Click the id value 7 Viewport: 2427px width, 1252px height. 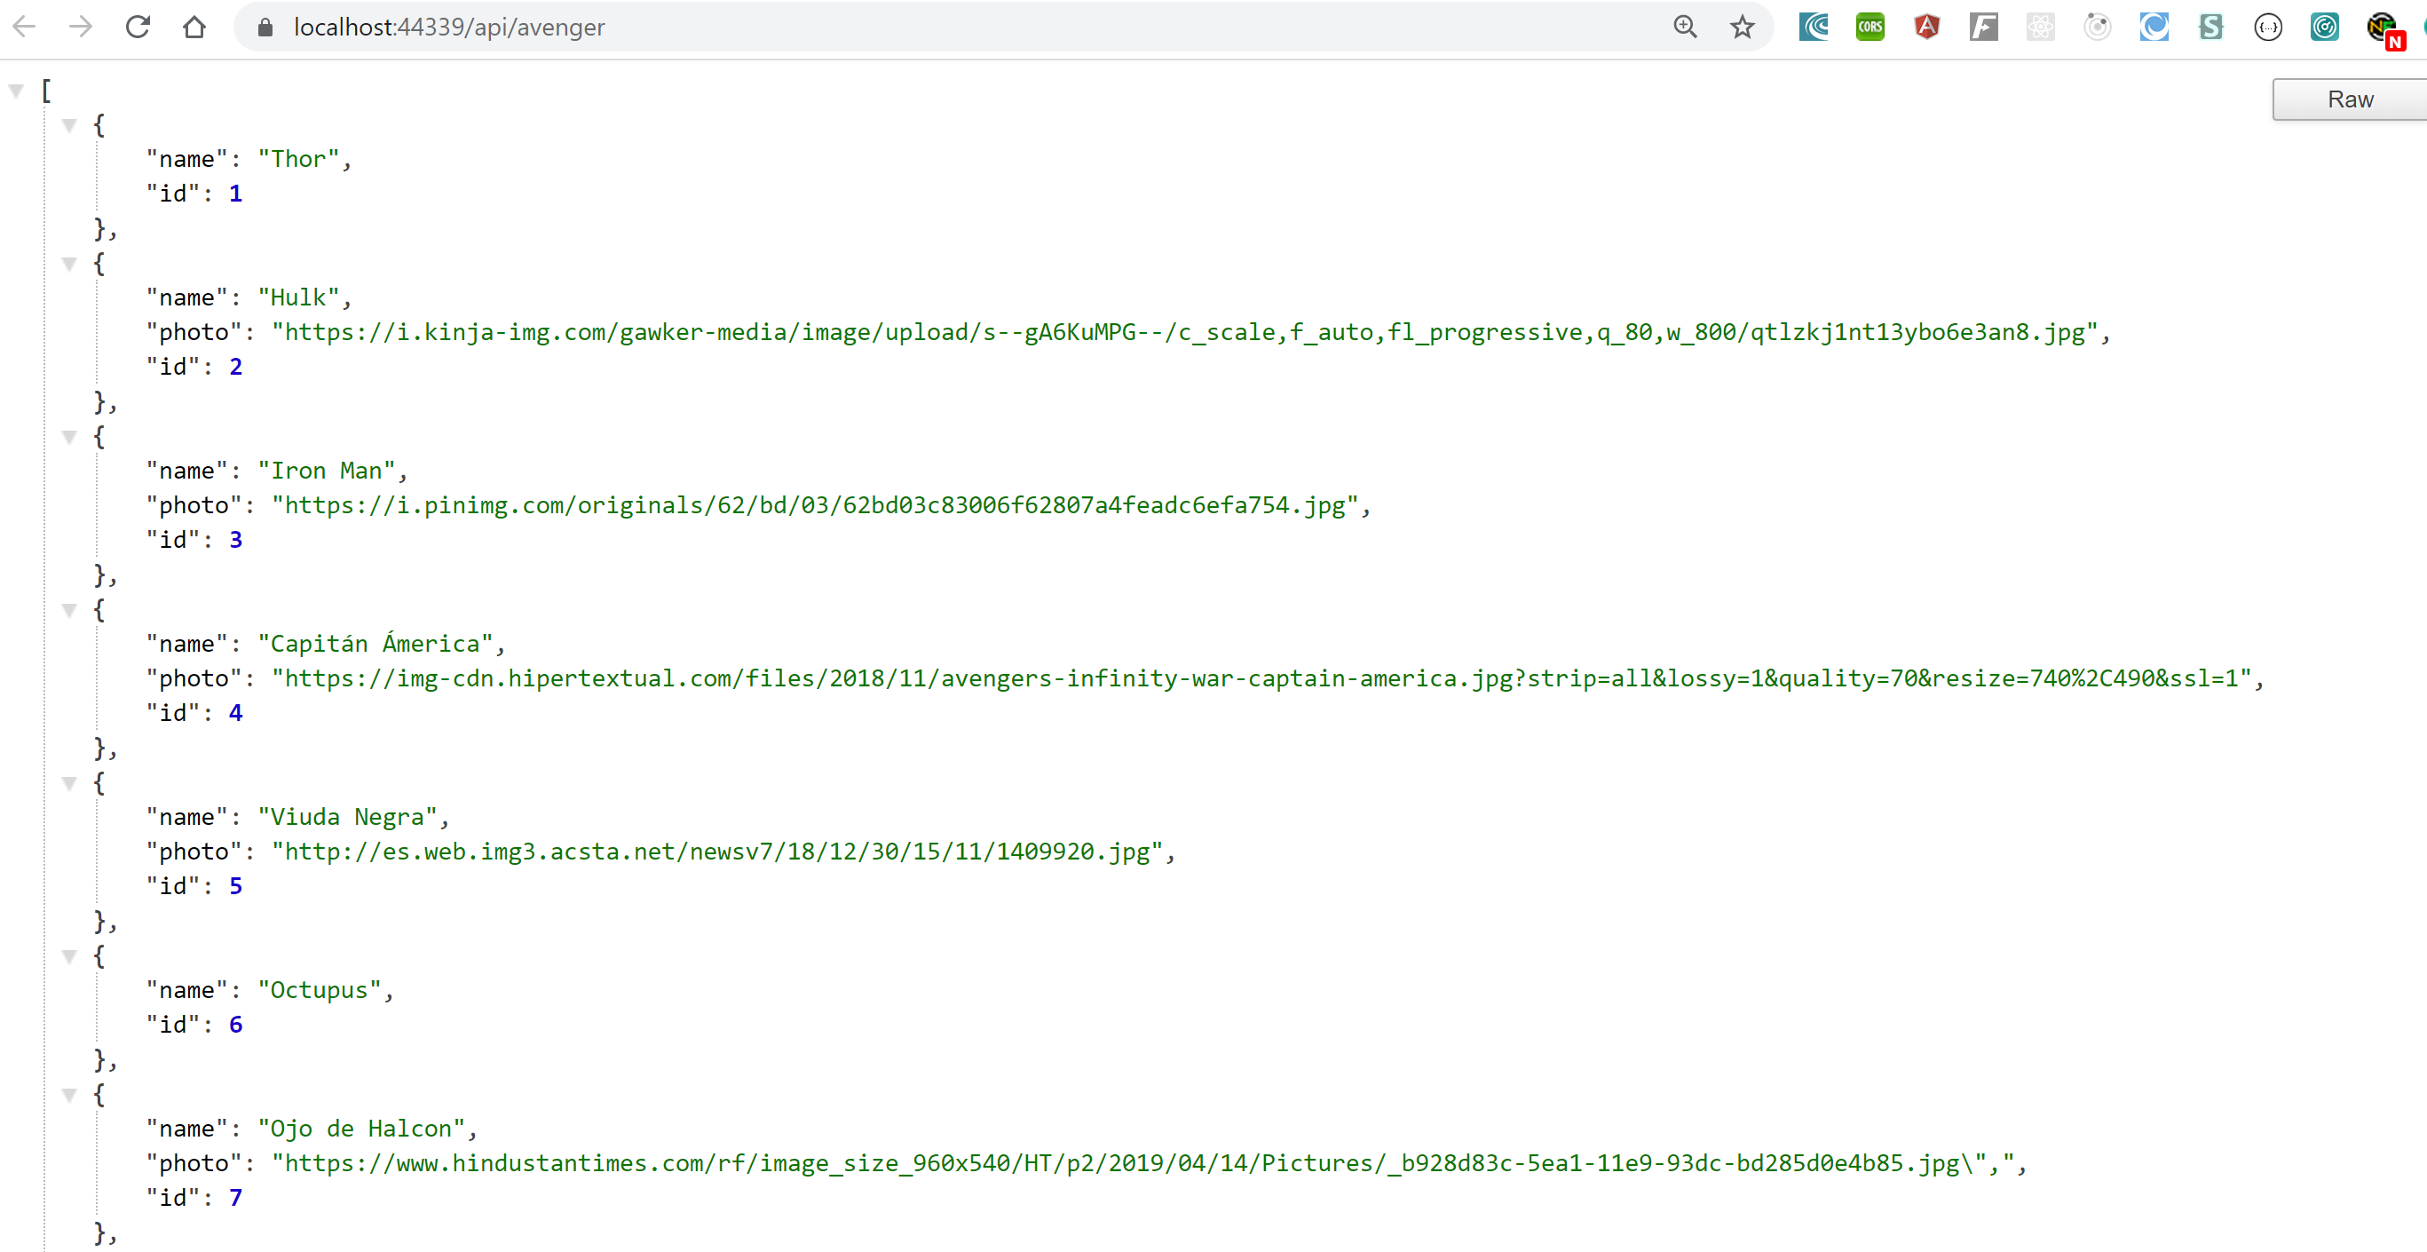[x=235, y=1199]
